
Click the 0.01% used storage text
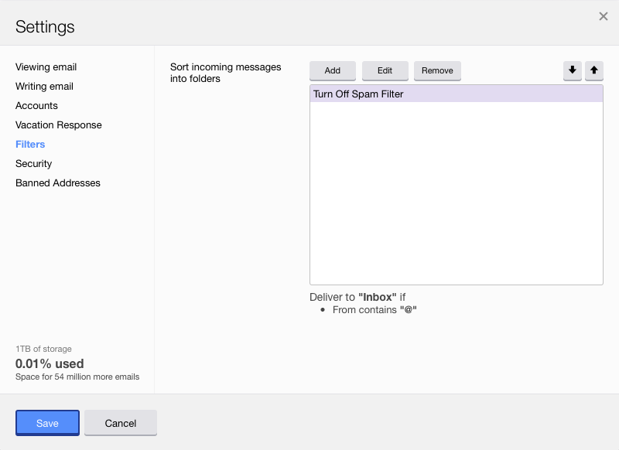coord(49,363)
